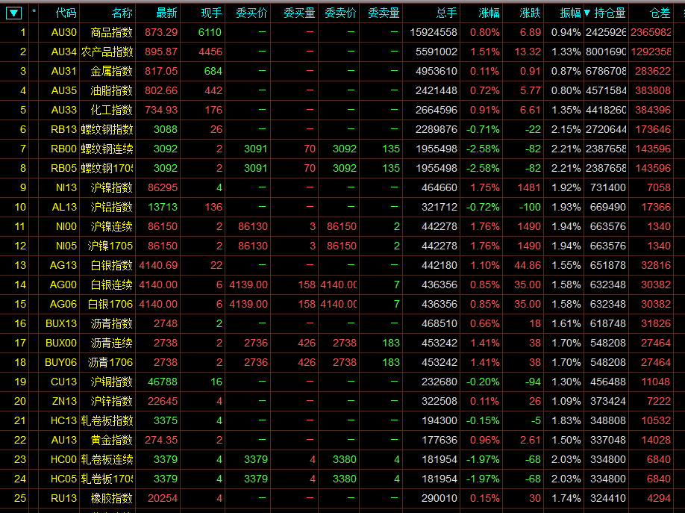This screenshot has height=513, width=685.
Task: Open the top-left dropdown triangle menu
Action: coord(14,13)
